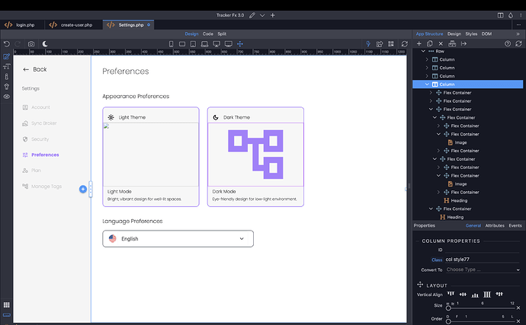Viewport: 526px width, 325px height.
Task: Select the pencil edit tool in the left sidebar
Action: point(6,56)
